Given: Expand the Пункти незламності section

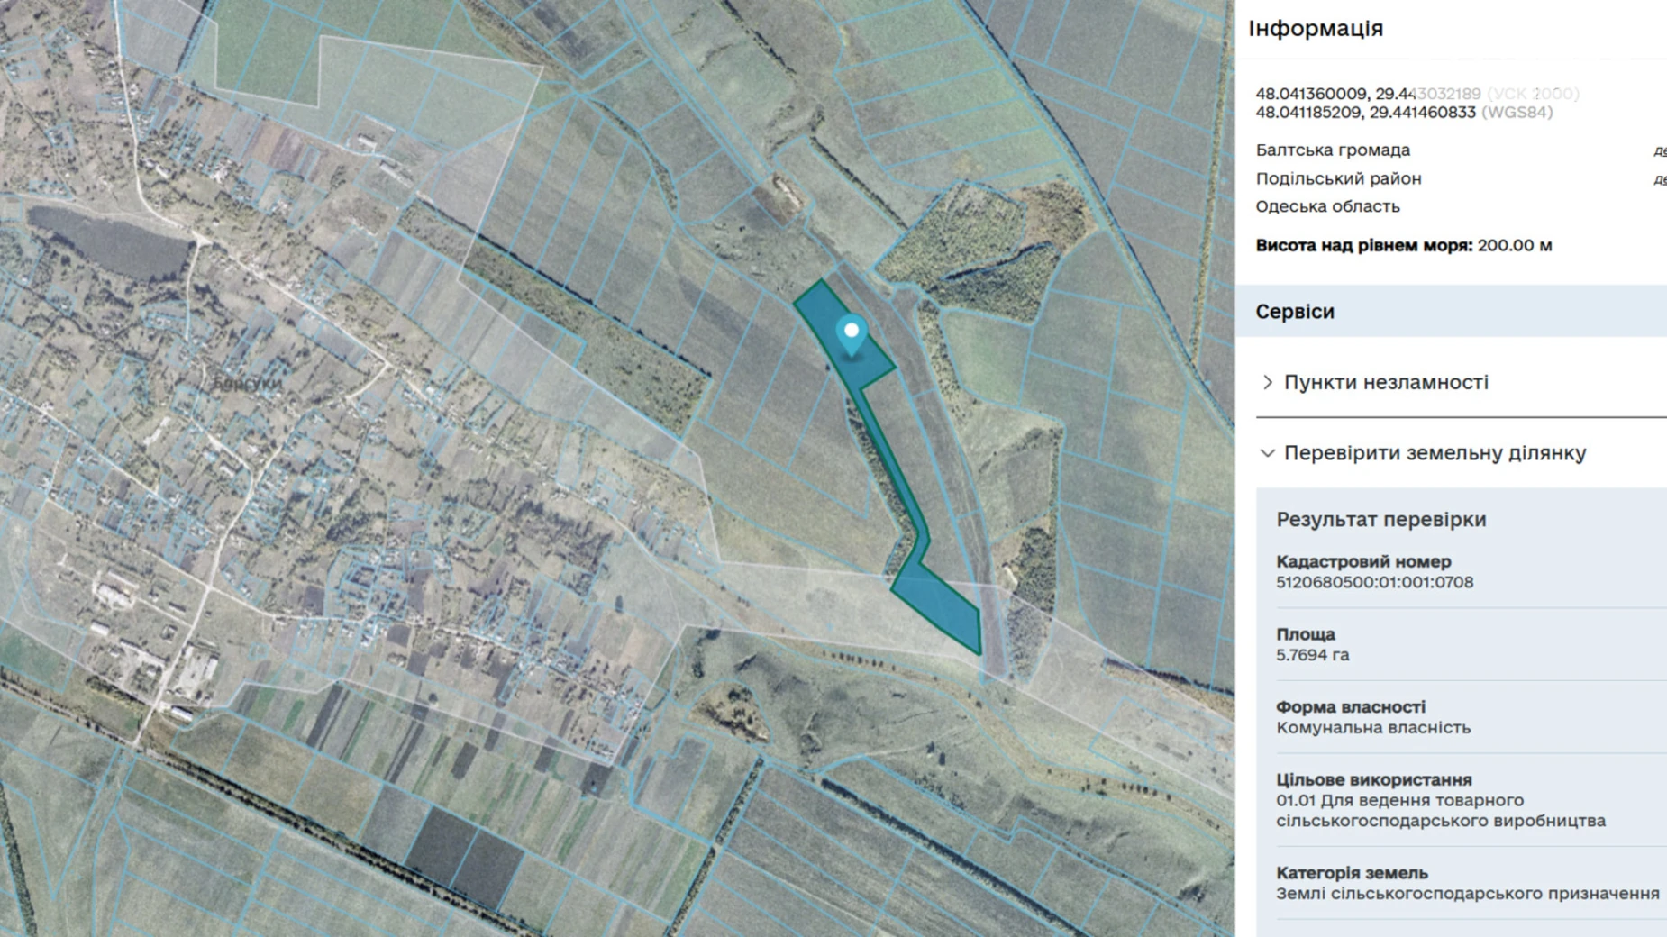Looking at the screenshot, I should [x=1385, y=382].
